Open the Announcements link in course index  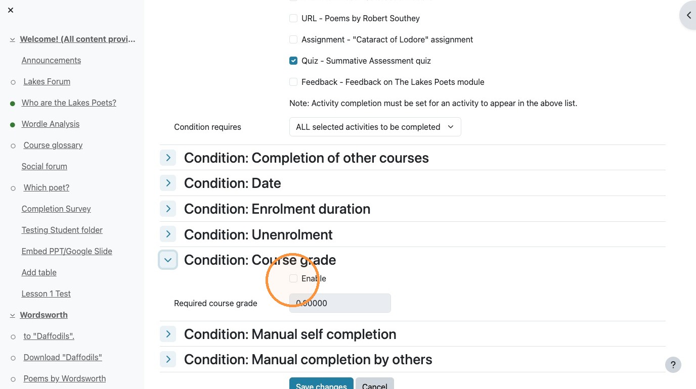point(51,60)
